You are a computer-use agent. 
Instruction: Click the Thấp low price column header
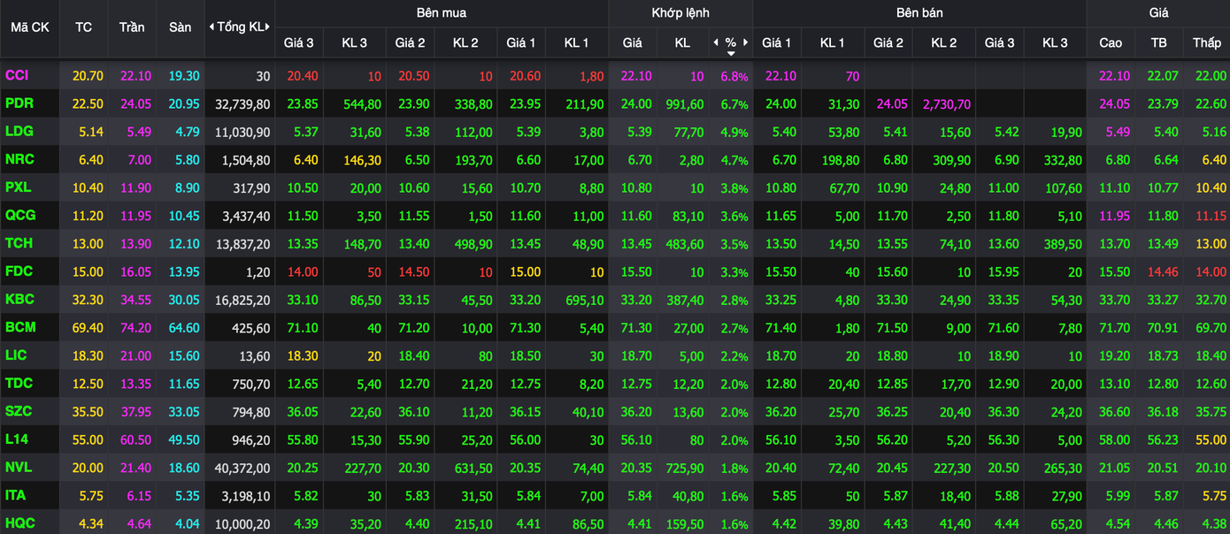[x=1206, y=42]
